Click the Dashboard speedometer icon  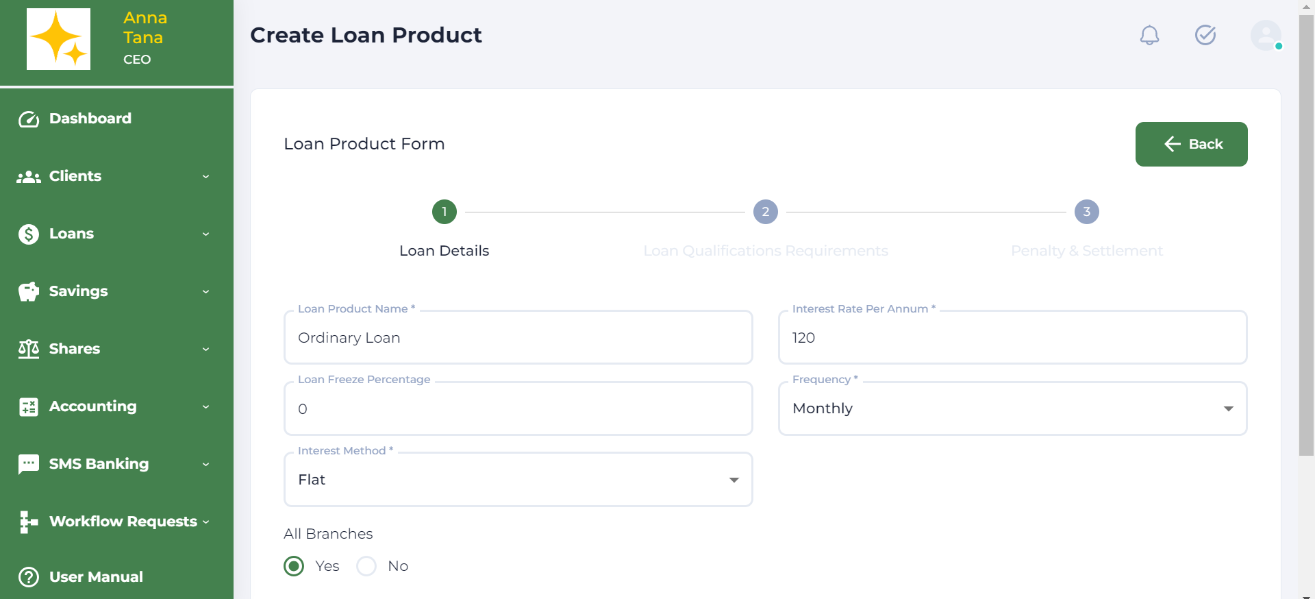point(29,119)
